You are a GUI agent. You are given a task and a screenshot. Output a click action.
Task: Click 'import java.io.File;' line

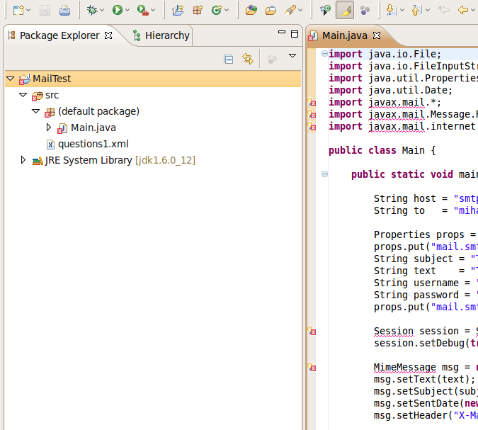point(385,54)
